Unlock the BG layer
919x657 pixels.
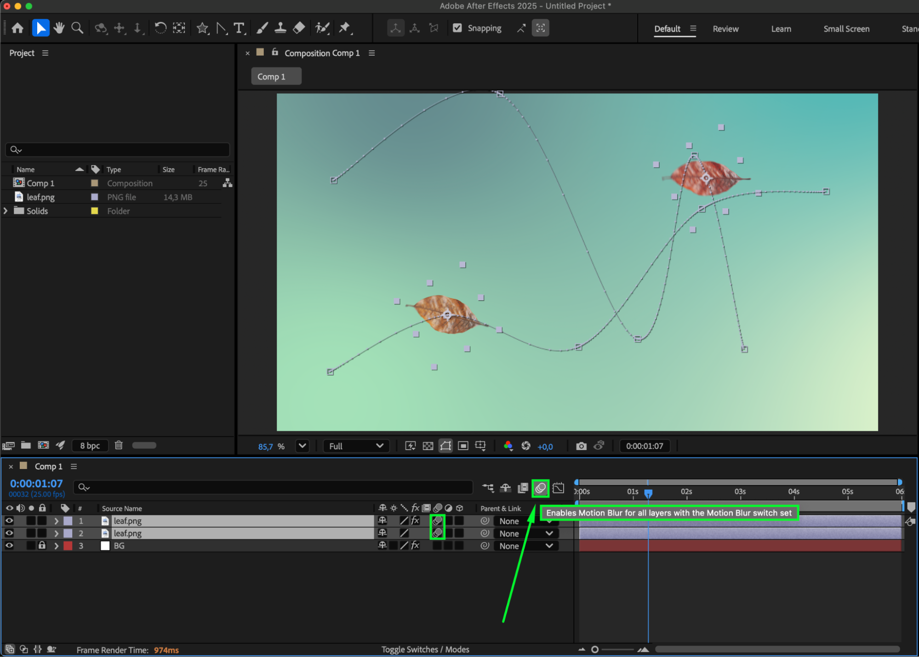click(x=42, y=546)
